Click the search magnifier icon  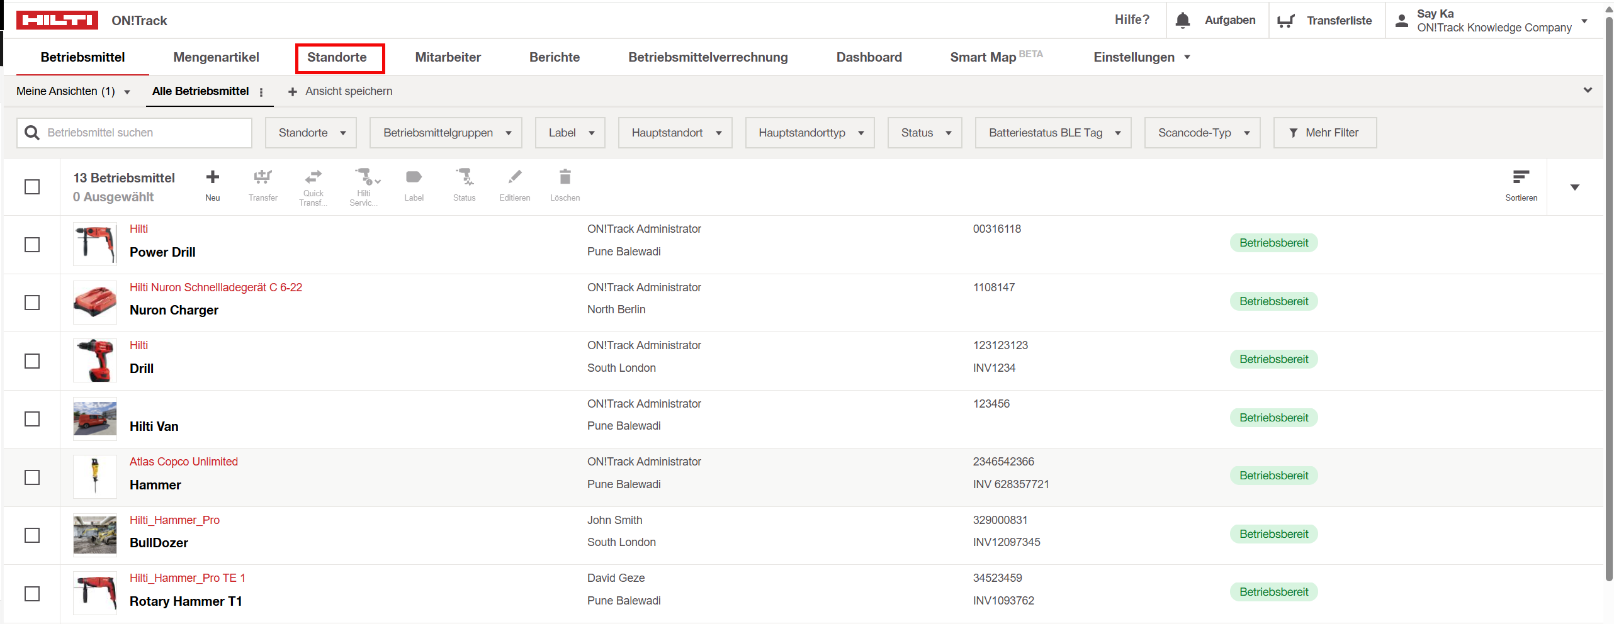31,133
